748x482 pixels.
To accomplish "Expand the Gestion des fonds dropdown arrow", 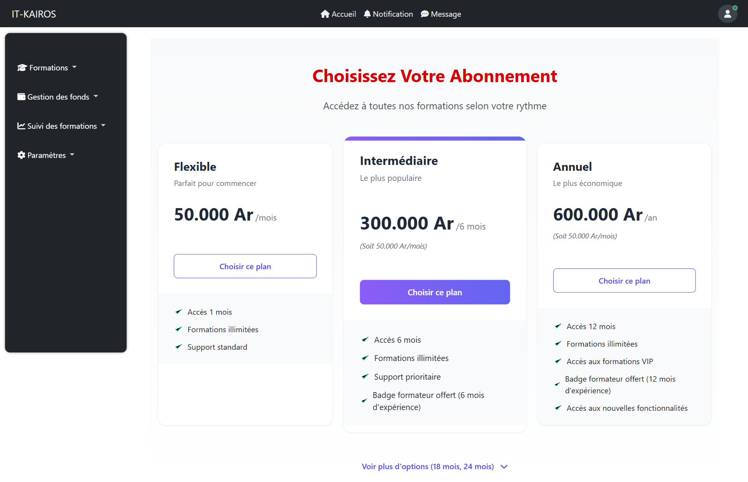I will (x=96, y=96).
